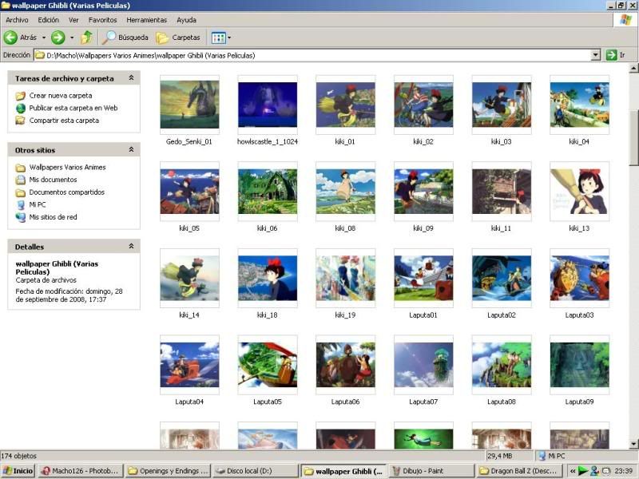The width and height of the screenshot is (639, 479).
Task: Open the Búsqueda search tool
Action: pyautogui.click(x=125, y=38)
